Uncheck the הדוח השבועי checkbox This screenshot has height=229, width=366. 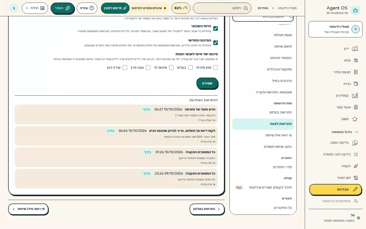[216, 28]
